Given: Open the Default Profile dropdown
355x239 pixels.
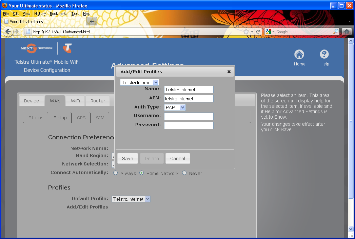Looking at the screenshot, I should (x=131, y=199).
